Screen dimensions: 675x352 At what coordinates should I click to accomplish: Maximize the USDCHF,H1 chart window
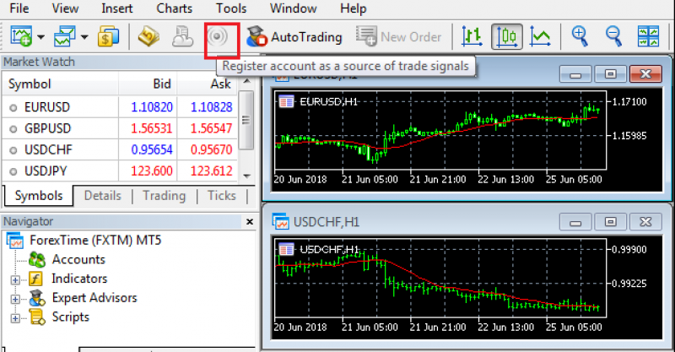[x=610, y=222]
